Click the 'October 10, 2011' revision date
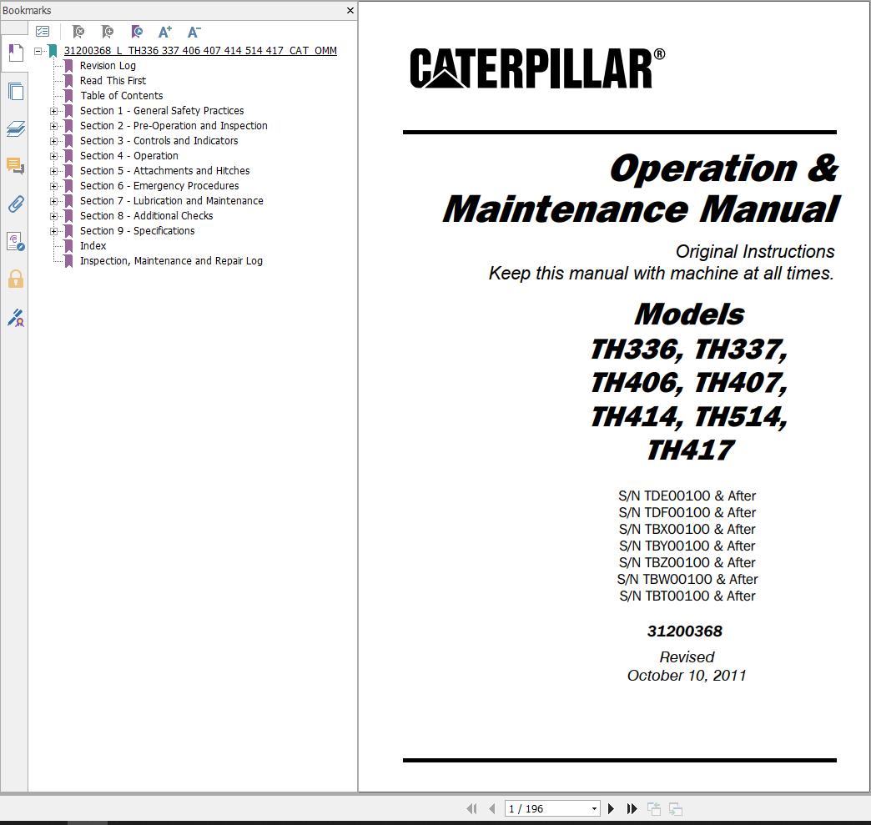The height and width of the screenshot is (825, 871). [687, 676]
